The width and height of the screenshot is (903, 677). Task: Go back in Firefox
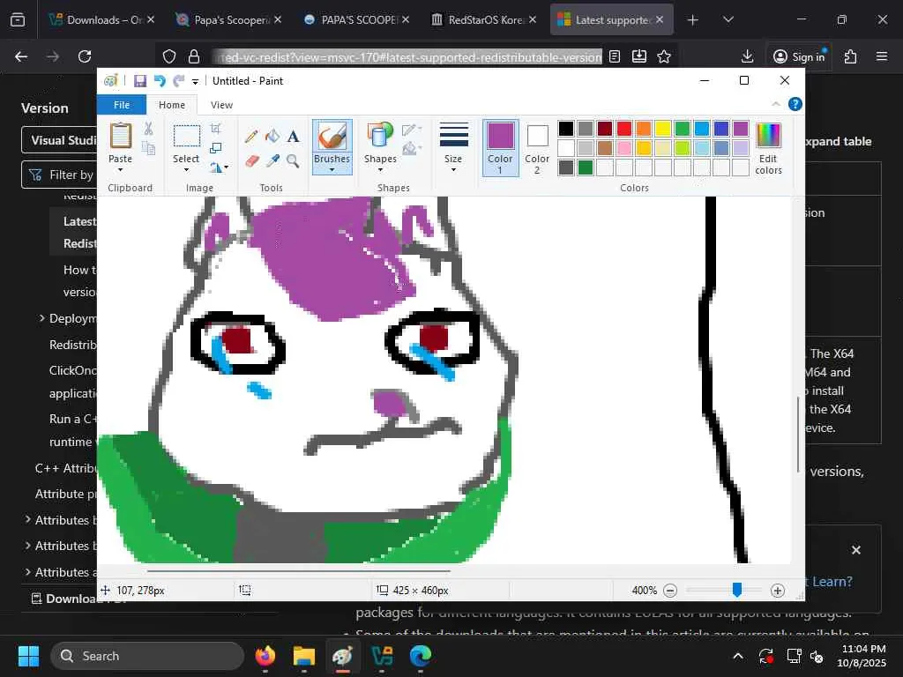click(21, 56)
